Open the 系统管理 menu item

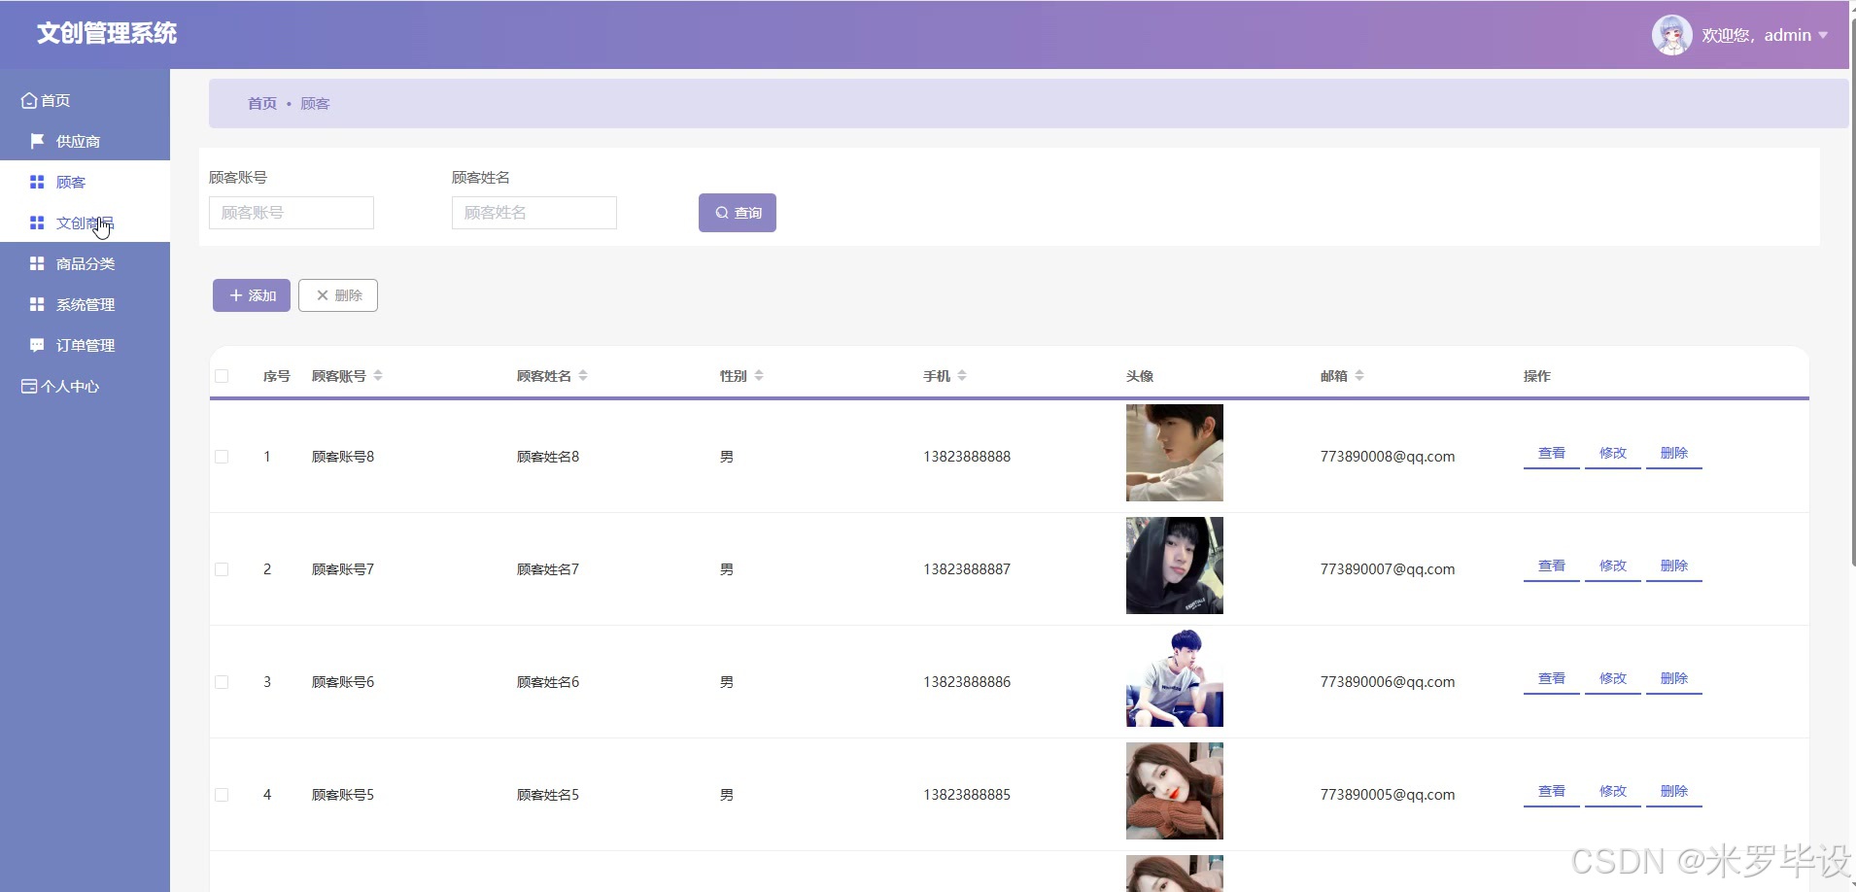(x=85, y=304)
